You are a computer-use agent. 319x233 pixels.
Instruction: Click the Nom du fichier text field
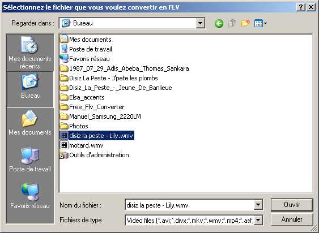pos(190,205)
